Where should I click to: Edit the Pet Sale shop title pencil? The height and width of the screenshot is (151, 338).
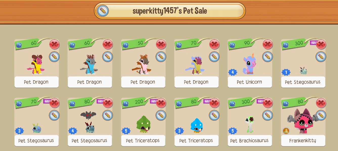point(102,11)
